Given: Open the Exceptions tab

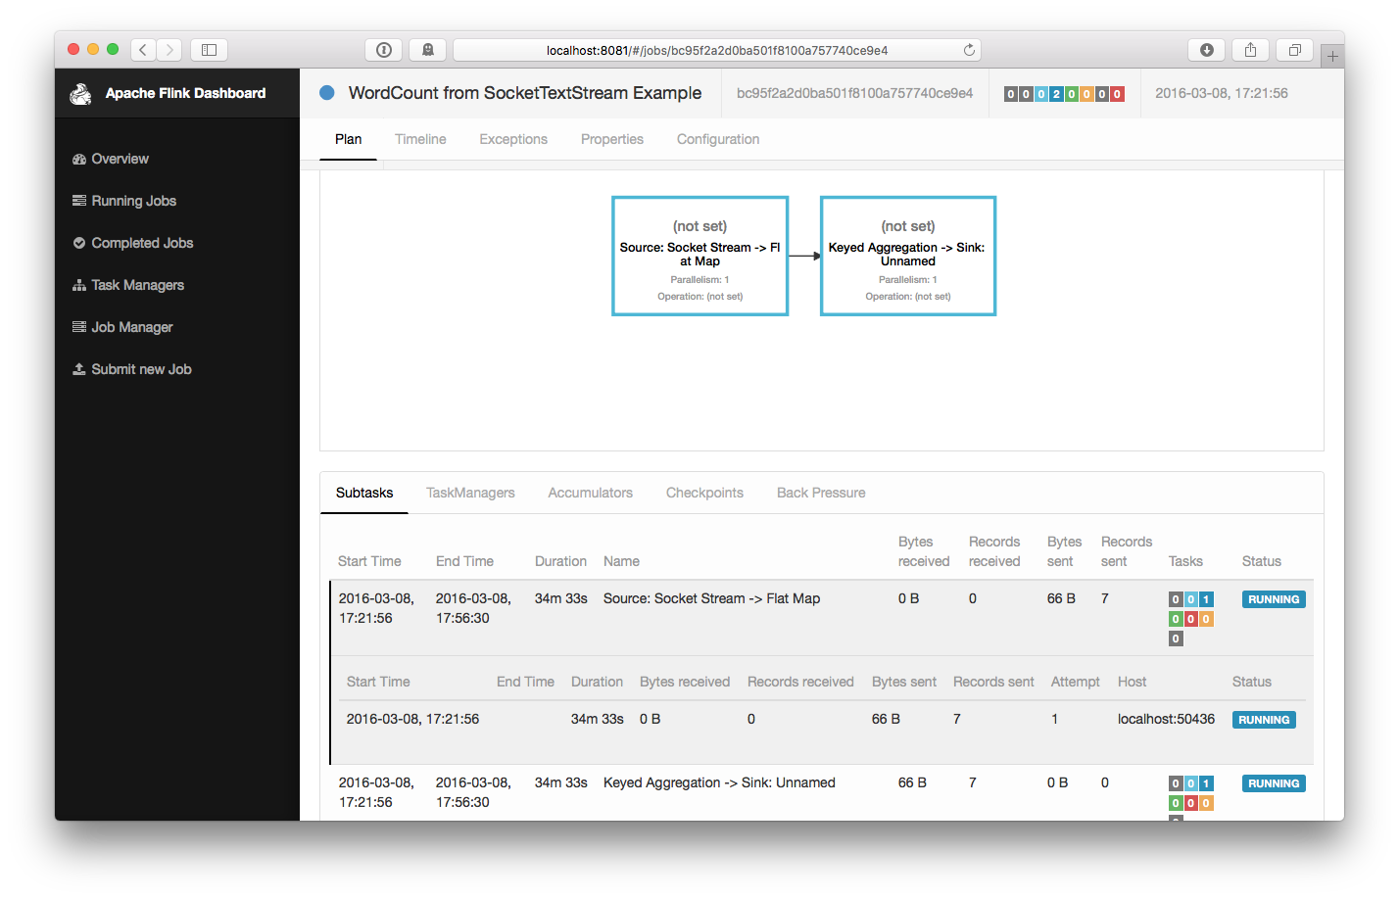Looking at the screenshot, I should coord(513,139).
